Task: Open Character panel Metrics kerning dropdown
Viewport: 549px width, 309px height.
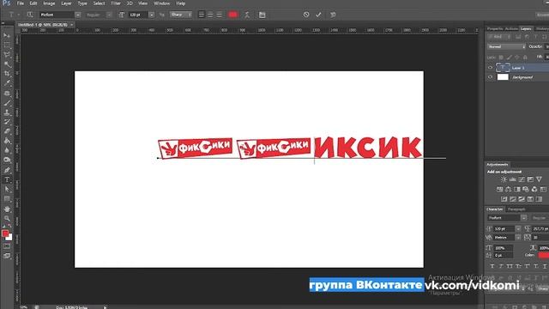Action: (x=518, y=238)
